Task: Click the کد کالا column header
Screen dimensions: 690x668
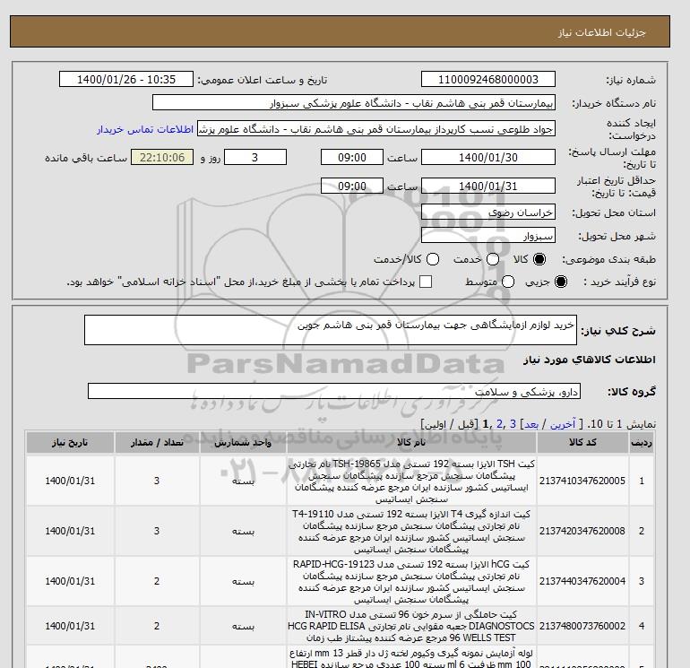Action: pos(582,443)
